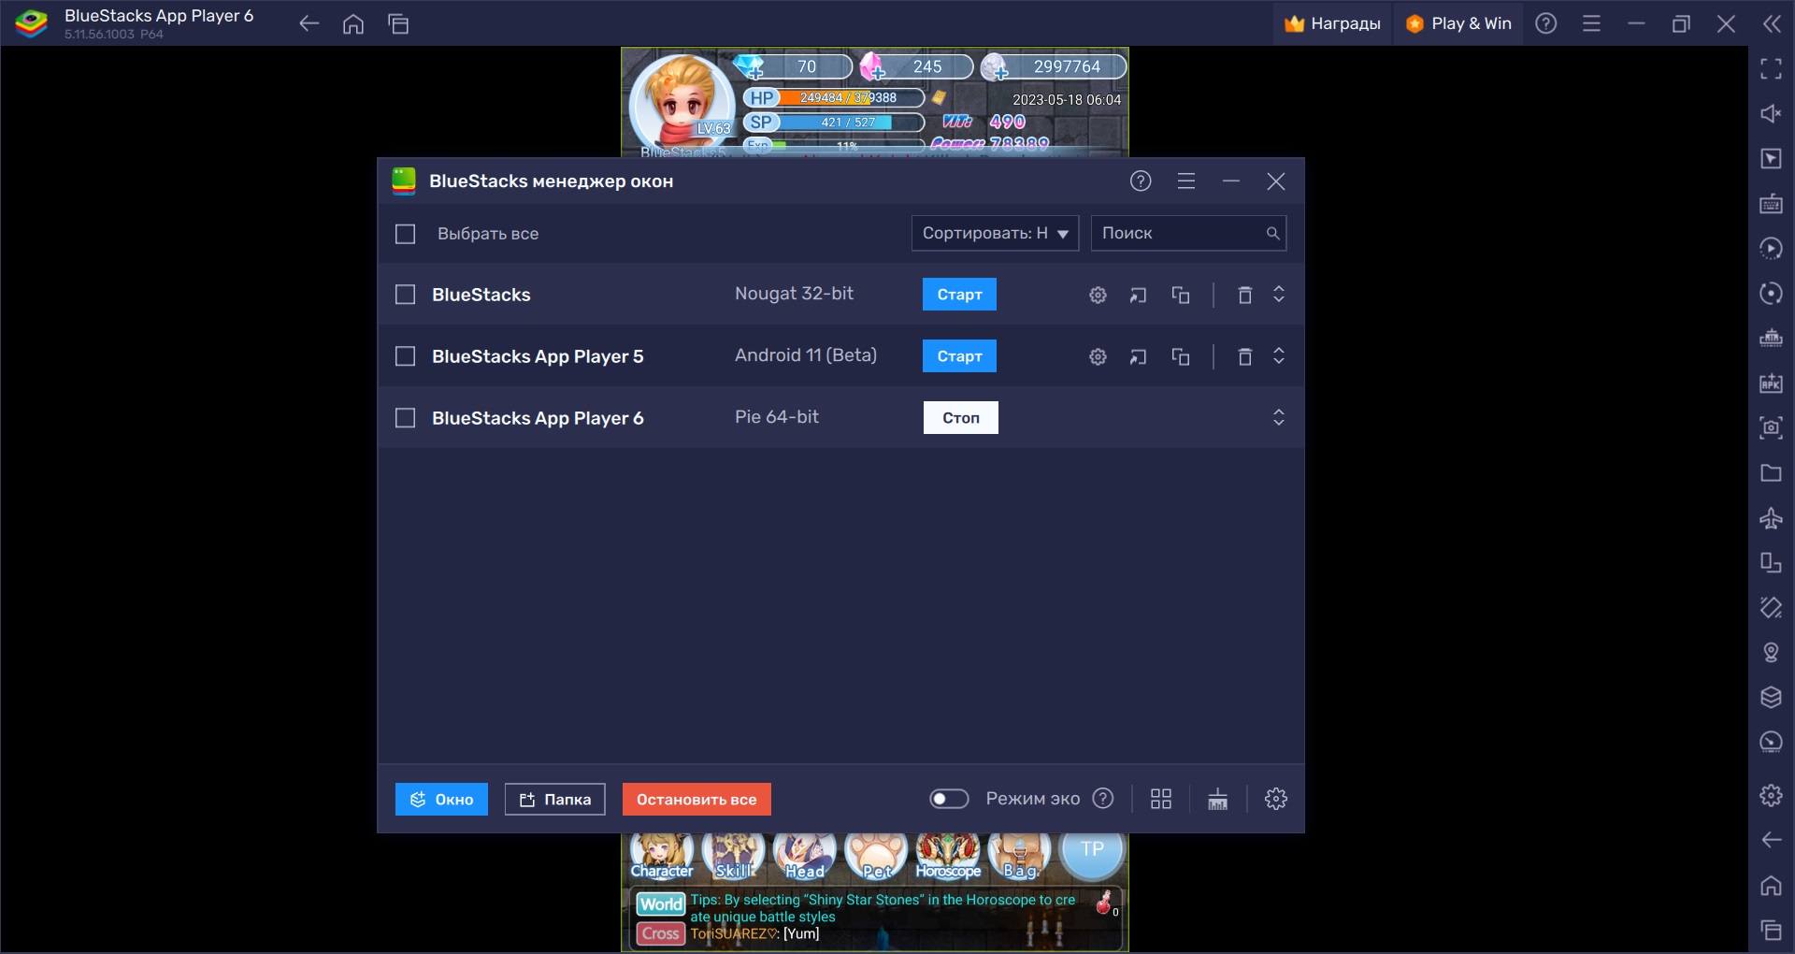The width and height of the screenshot is (1795, 954).
Task: Reorder BlueStacks App Player 6 row arrows
Action: tap(1278, 417)
